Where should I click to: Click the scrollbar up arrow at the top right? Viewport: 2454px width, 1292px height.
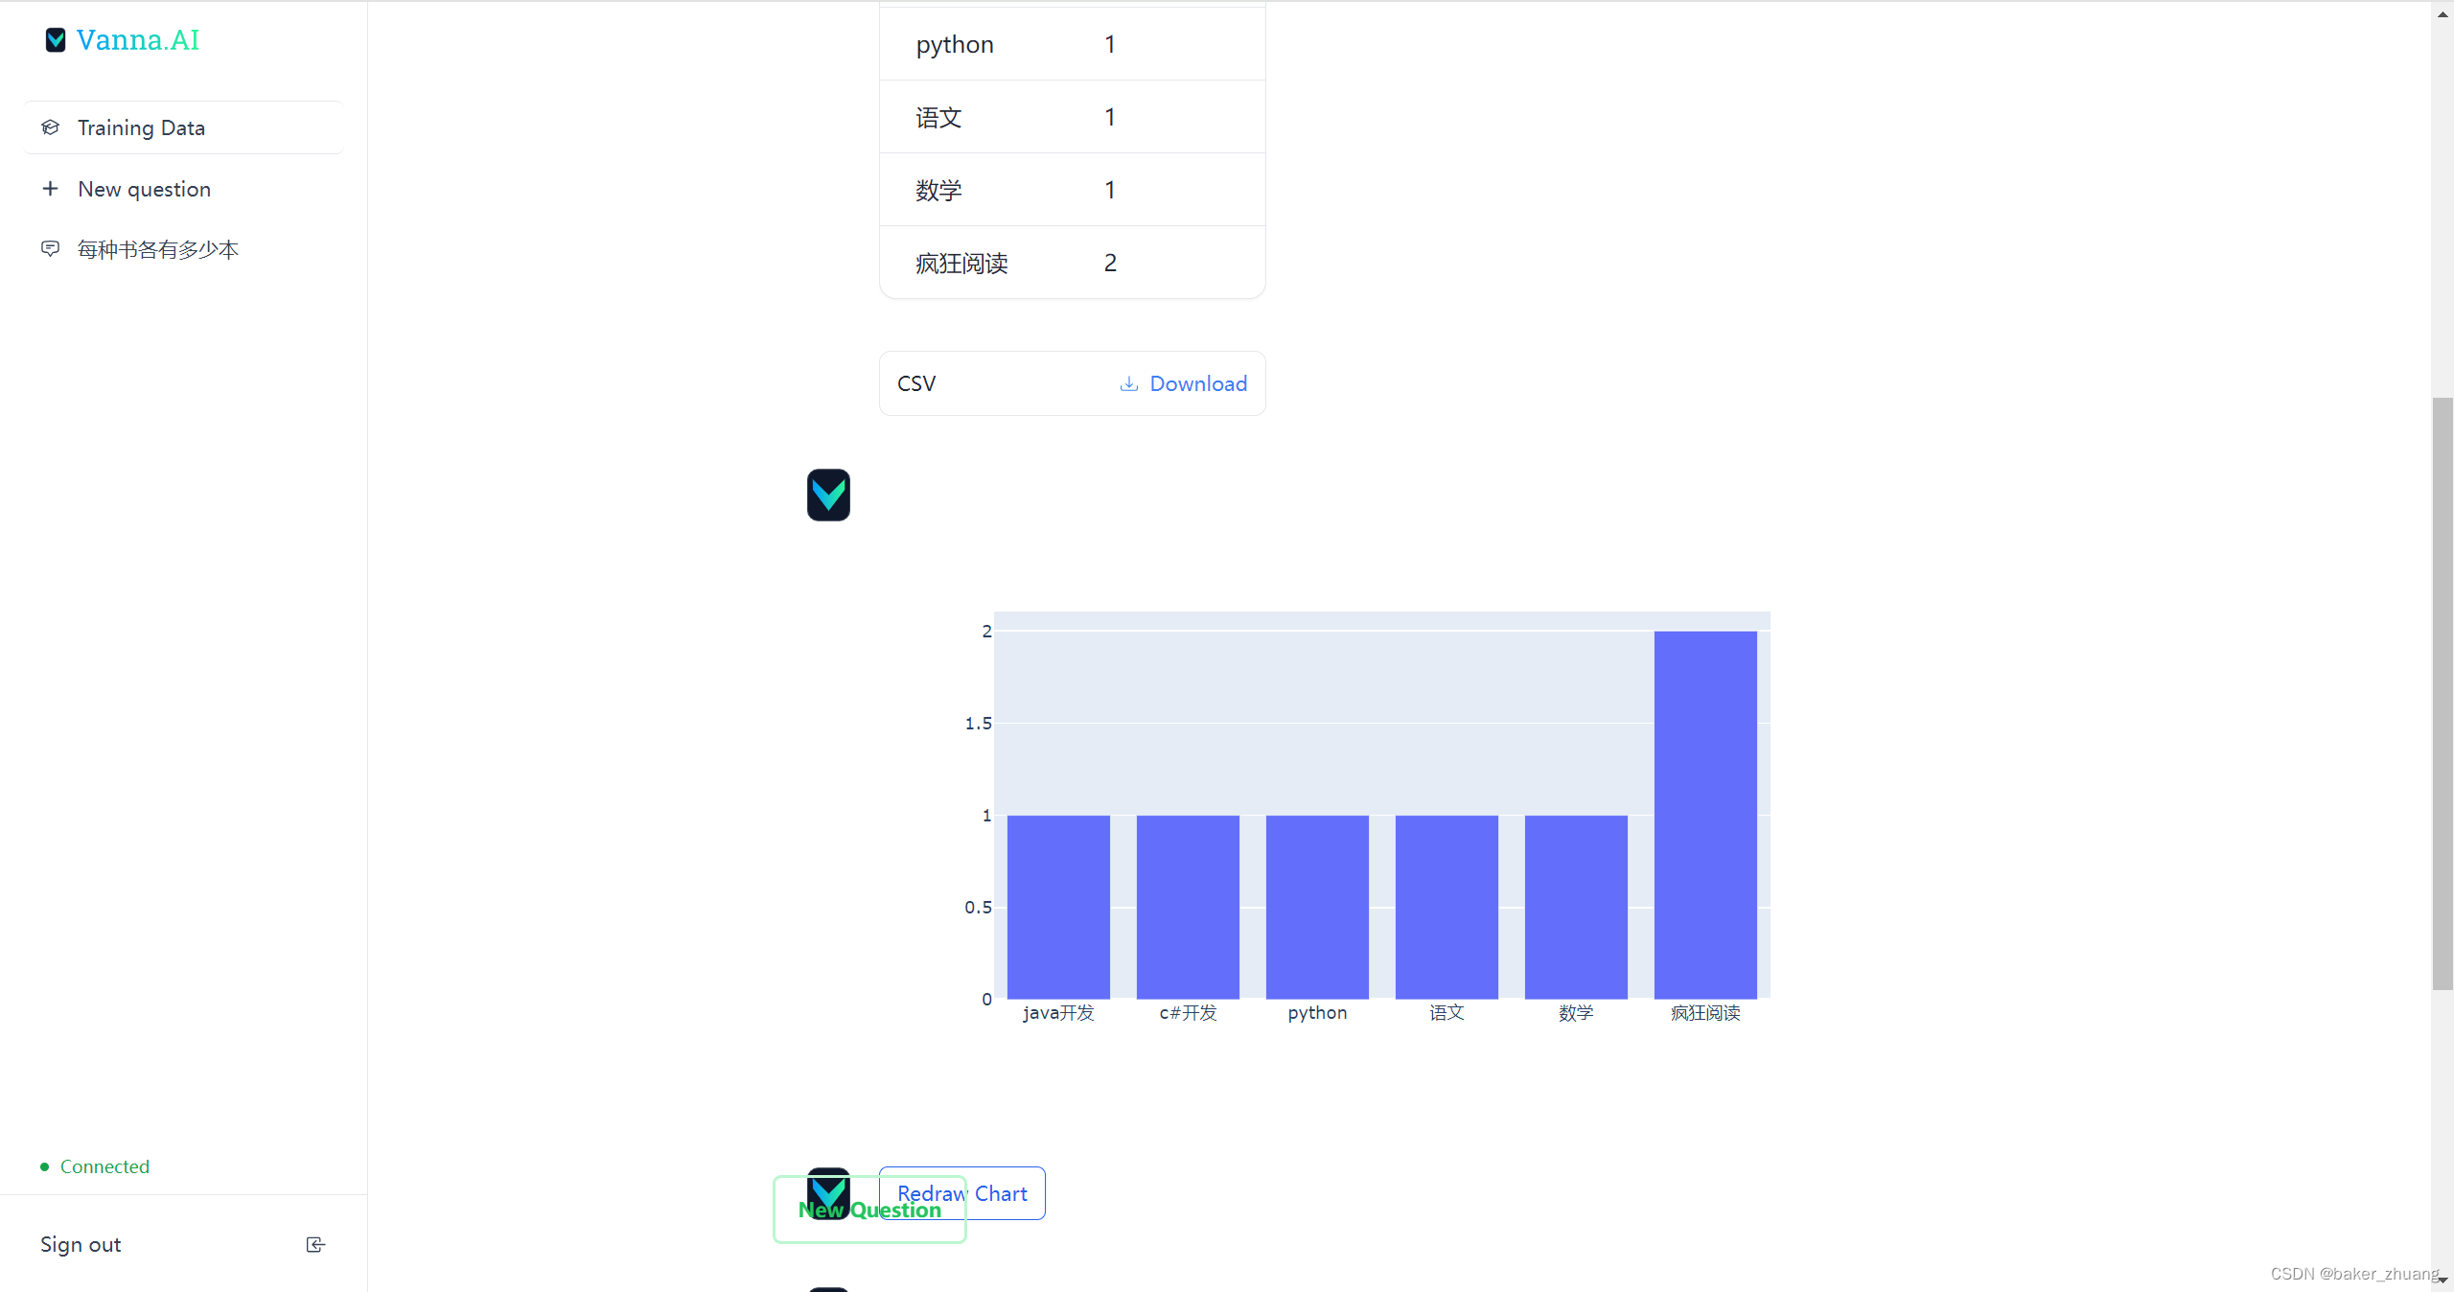(2442, 13)
